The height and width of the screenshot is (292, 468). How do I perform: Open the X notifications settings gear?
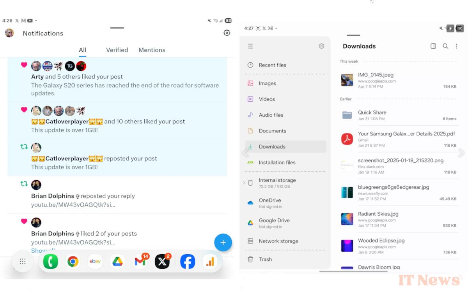227,33
